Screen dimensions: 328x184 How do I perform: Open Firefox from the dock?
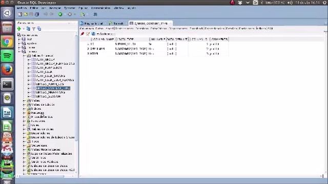(7, 70)
